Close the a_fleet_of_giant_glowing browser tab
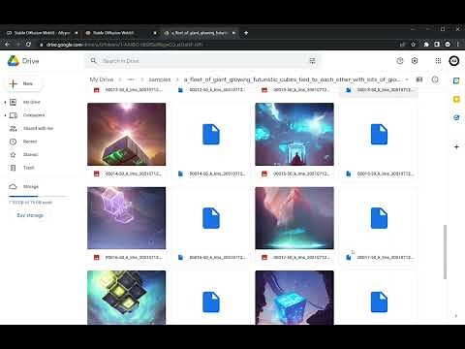 pos(233,33)
